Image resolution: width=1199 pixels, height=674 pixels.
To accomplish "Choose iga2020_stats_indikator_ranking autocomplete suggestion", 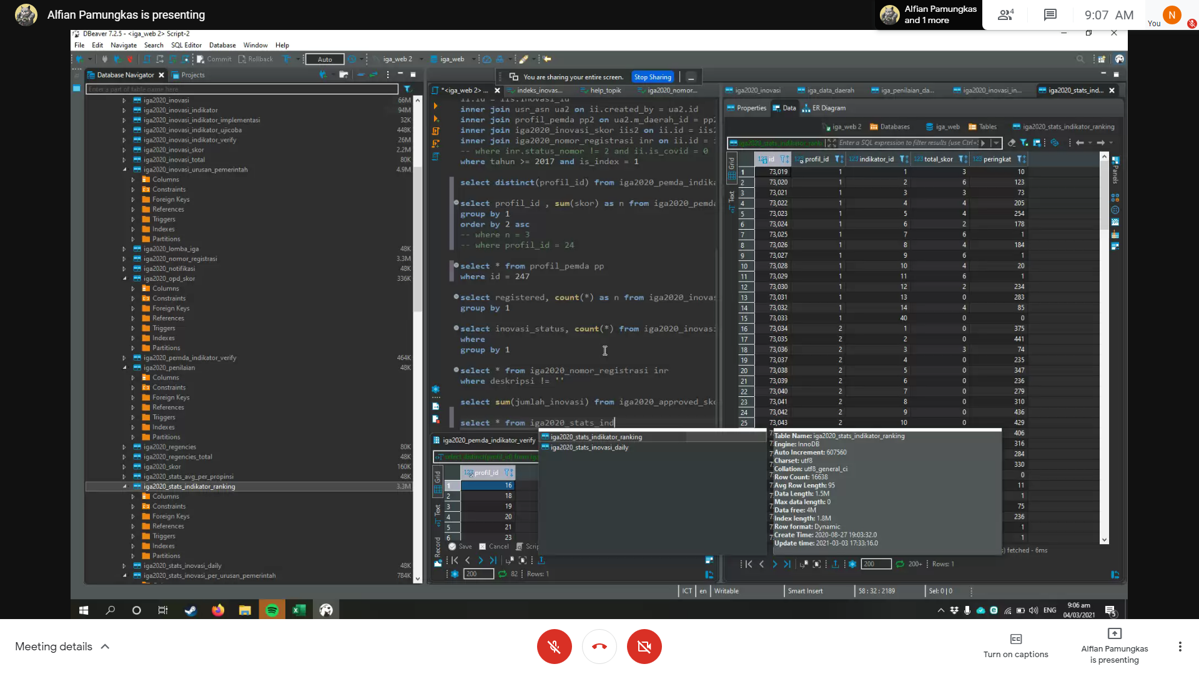I will [596, 437].
